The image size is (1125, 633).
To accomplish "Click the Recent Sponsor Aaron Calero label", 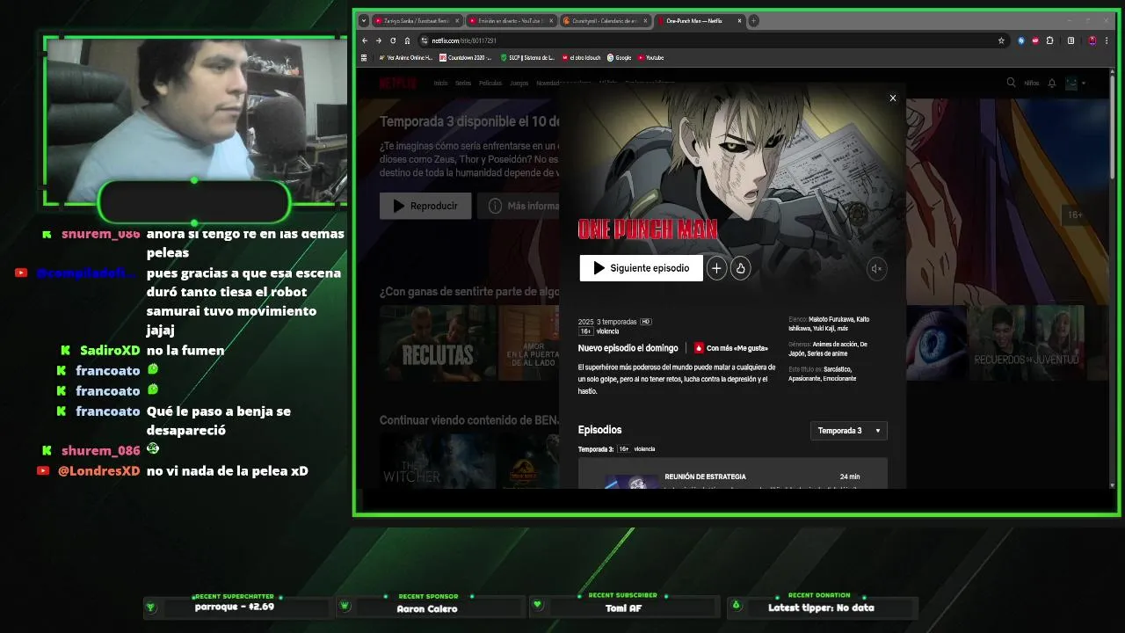I will tap(427, 608).
